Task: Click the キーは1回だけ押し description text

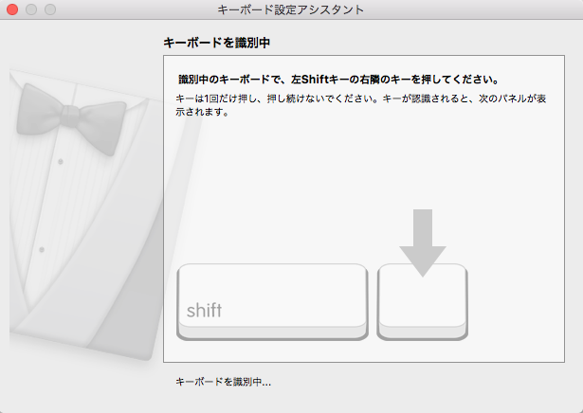Action: click(x=360, y=105)
